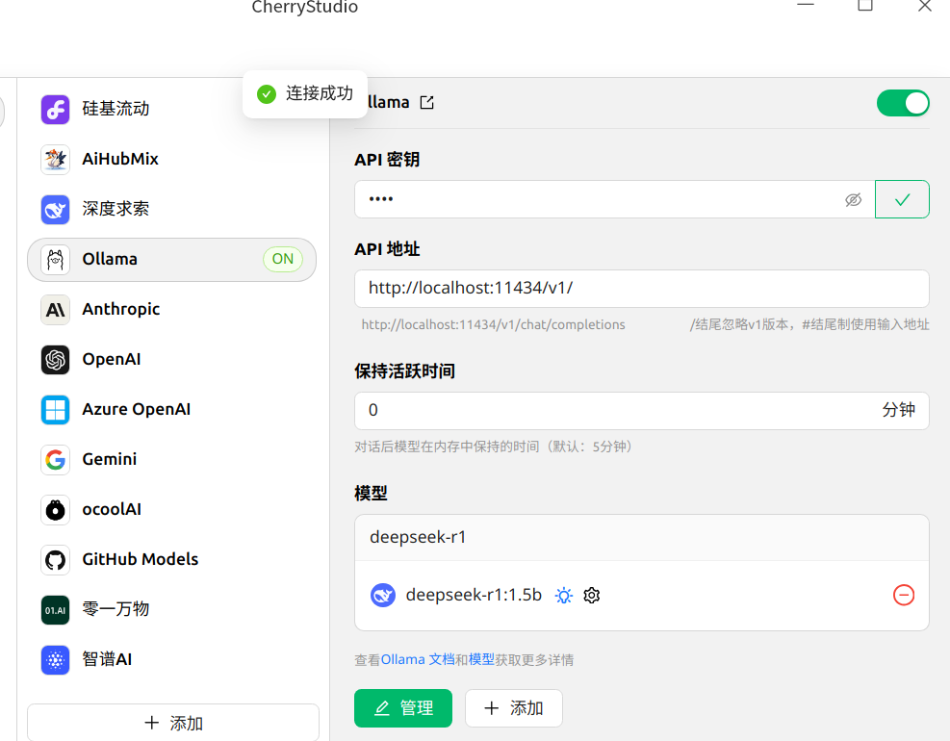This screenshot has height=741, width=950.
Task: Show the hidden API key
Action: click(853, 200)
